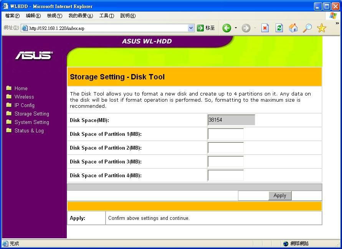Screen dimensions: 342x249
Task: Click the IE icon in title bar
Action: [x=5, y=6]
